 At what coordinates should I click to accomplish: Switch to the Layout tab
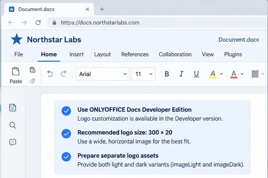(102, 55)
